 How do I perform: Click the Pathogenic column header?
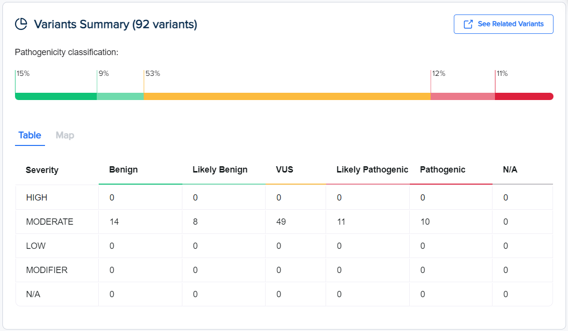point(442,170)
